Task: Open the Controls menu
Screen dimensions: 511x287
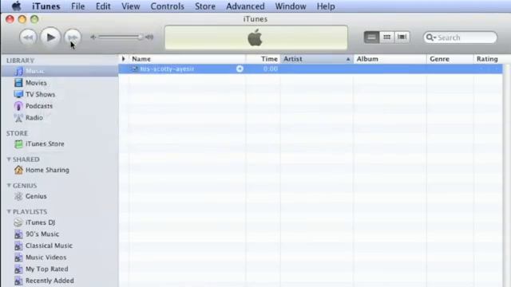Action: click(x=167, y=6)
